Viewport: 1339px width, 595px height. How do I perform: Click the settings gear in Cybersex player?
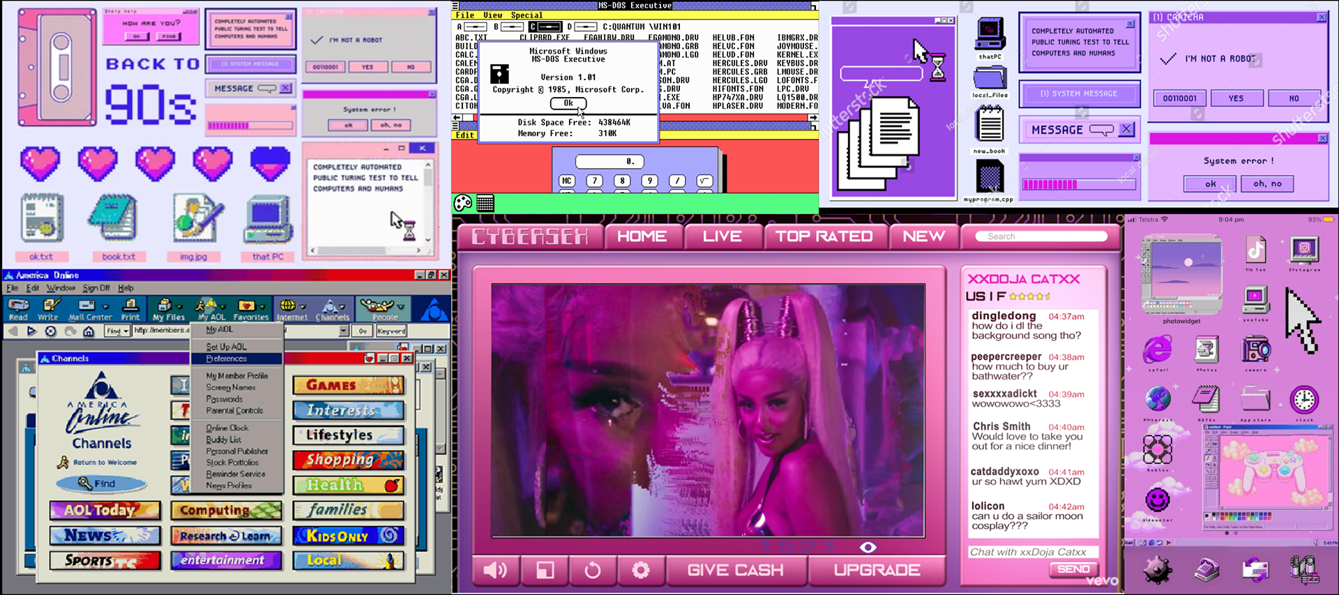point(640,571)
